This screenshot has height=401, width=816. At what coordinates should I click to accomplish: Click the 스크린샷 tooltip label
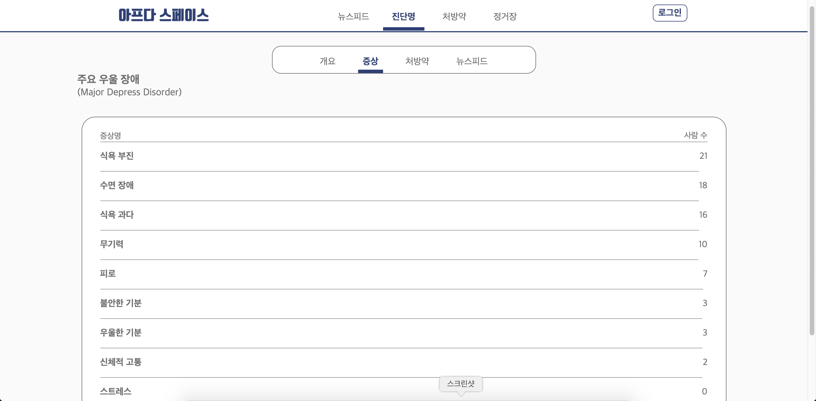pyautogui.click(x=461, y=384)
